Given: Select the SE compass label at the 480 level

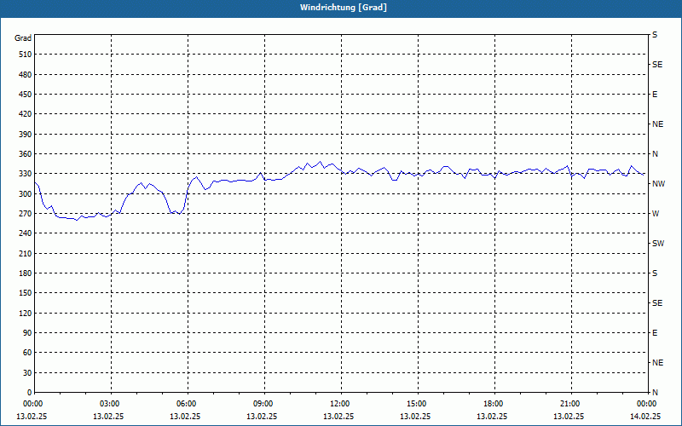Looking at the screenshot, I should (x=657, y=65).
